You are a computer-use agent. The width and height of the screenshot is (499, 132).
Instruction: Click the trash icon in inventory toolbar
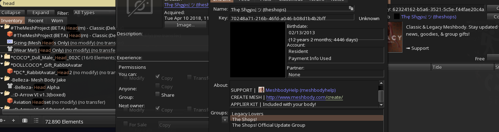pyautogui.click(x=24, y=121)
